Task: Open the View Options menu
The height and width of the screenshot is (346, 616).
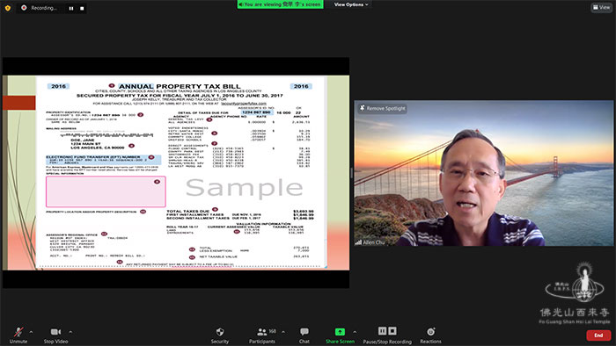Action: [351, 4]
